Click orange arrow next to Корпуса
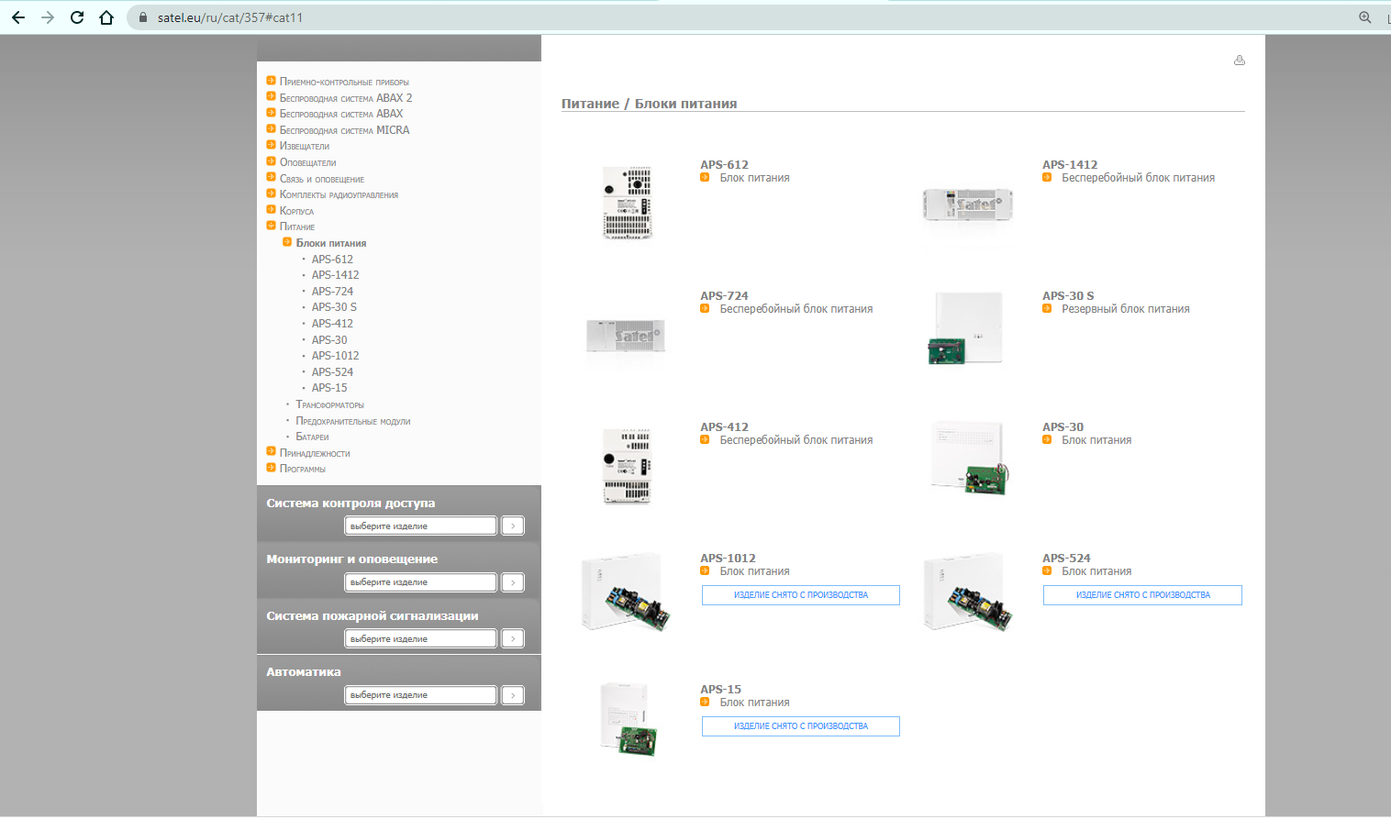This screenshot has width=1391, height=819. click(x=271, y=210)
